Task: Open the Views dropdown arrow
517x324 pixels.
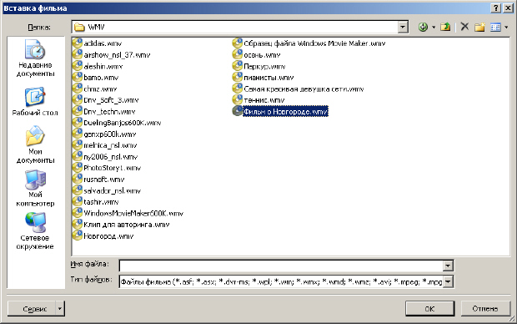Action: tap(506, 28)
